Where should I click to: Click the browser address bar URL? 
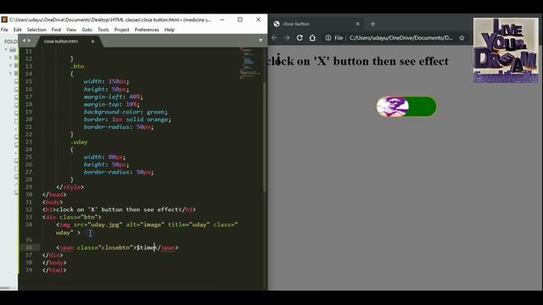click(x=401, y=38)
